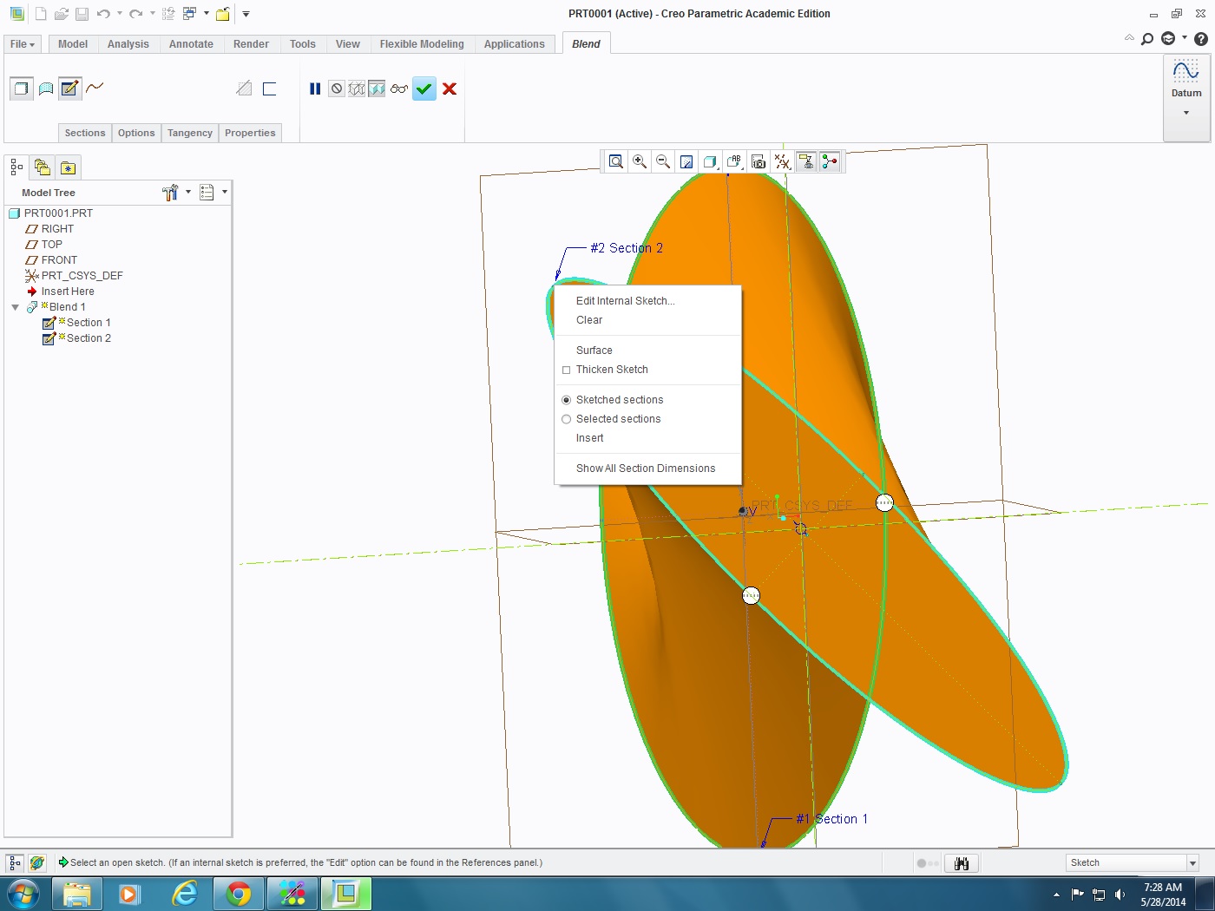Select the No Preview mode icon
The height and width of the screenshot is (911, 1215).
(337, 88)
